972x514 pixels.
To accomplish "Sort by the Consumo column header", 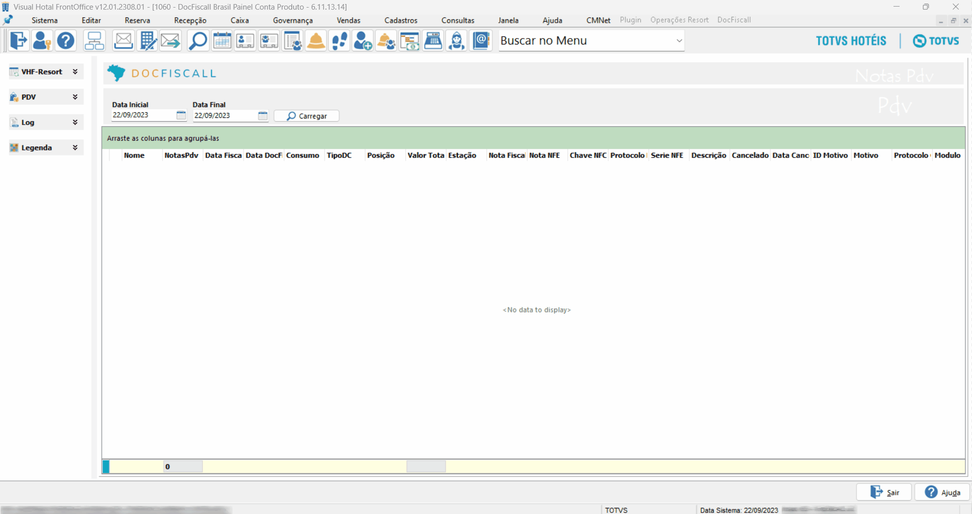I will (x=303, y=155).
